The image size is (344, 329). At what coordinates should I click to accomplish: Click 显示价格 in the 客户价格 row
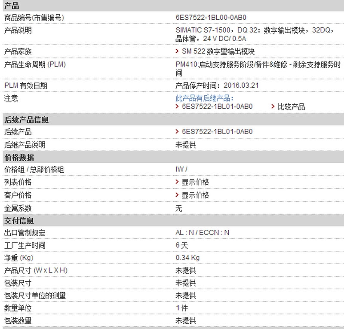pyautogui.click(x=195, y=195)
